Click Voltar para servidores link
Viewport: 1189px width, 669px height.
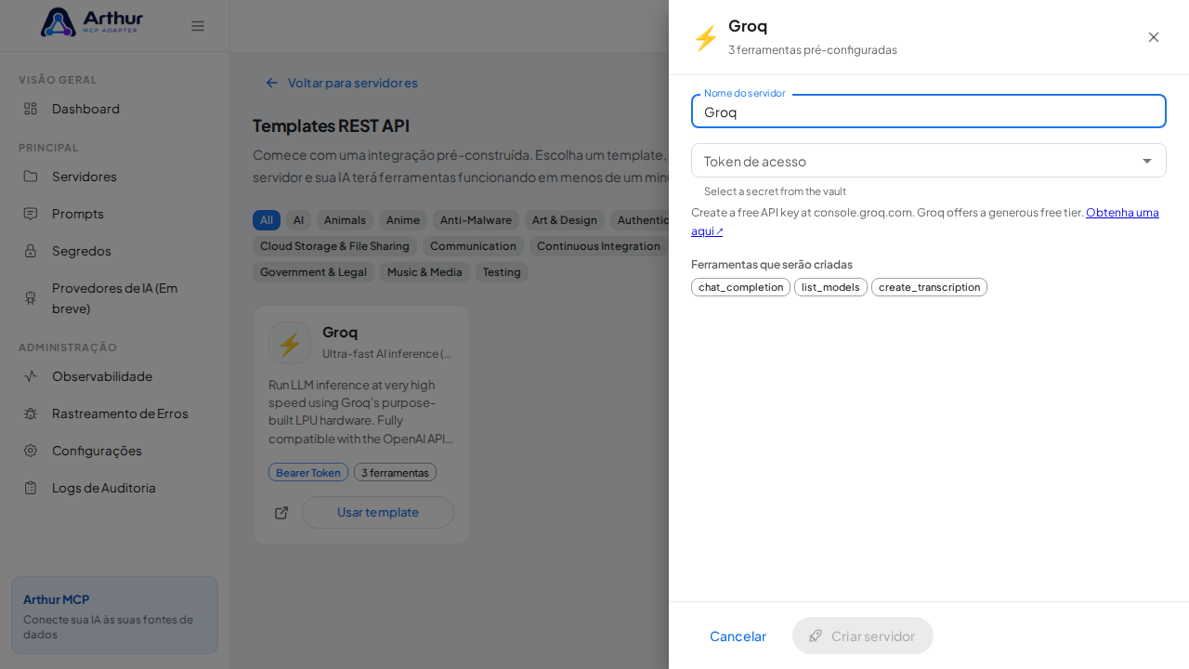coord(342,83)
